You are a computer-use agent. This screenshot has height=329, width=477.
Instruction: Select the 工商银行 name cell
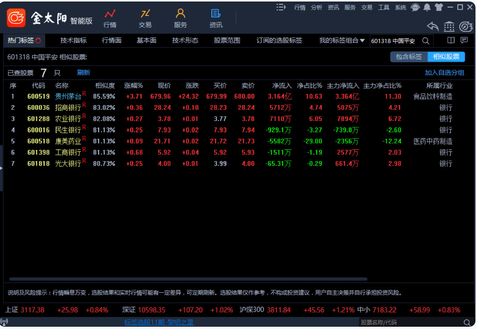[68, 152]
